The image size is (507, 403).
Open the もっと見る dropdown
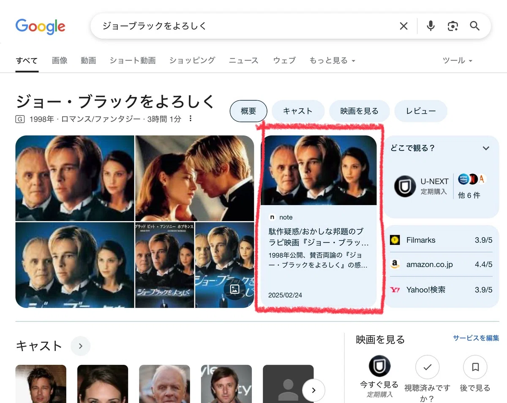[x=332, y=60]
